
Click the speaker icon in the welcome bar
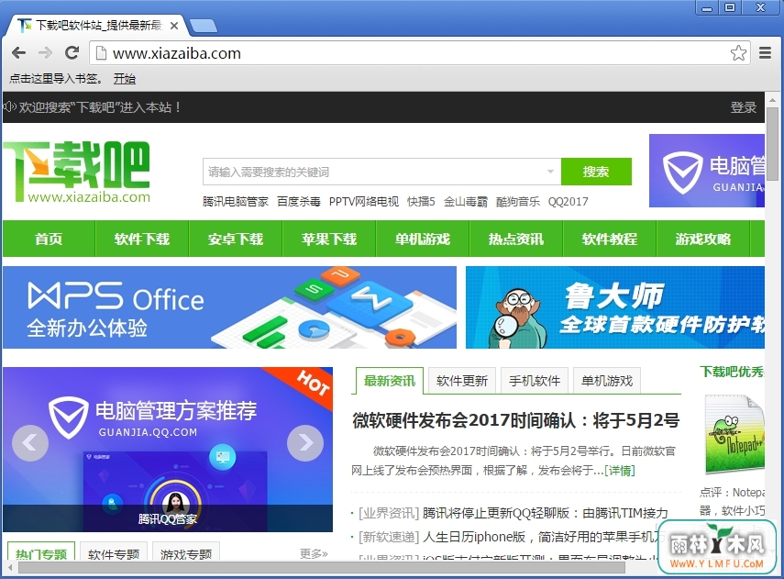coord(9,106)
